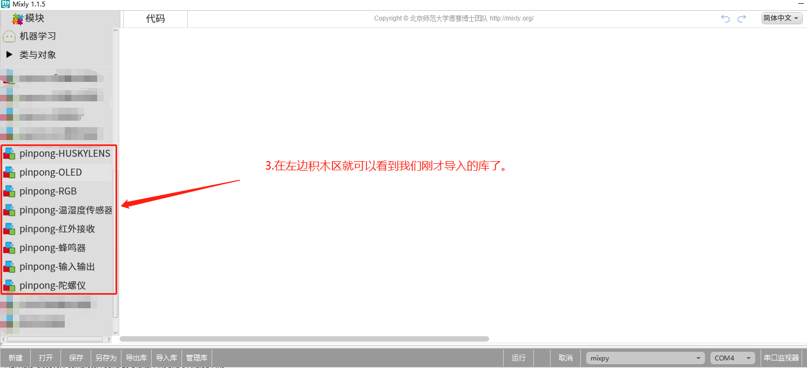Click the 模块 puzzle piece icon

18,18
